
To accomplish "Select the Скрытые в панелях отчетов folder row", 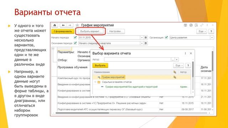I will [x=142, y=82].
